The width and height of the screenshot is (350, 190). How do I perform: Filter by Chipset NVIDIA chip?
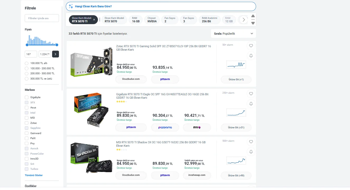152,20
